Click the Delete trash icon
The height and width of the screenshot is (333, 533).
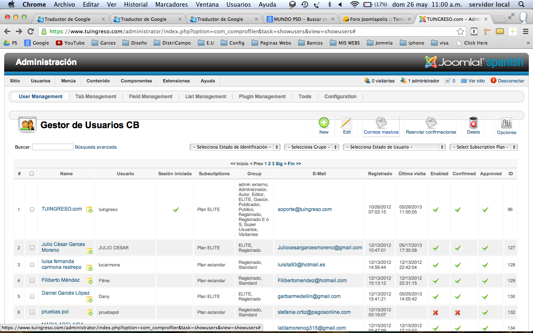473,122
